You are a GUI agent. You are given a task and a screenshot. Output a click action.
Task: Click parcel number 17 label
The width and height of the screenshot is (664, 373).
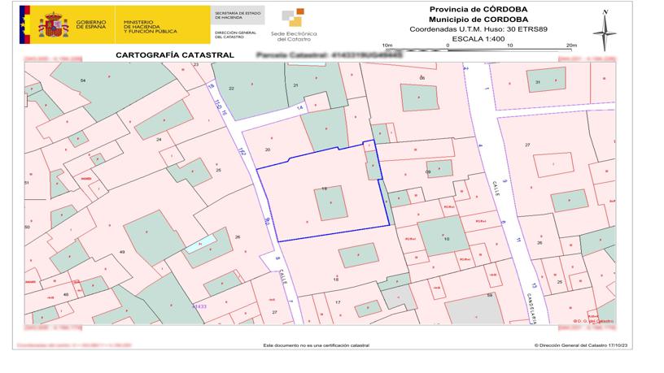338,302
